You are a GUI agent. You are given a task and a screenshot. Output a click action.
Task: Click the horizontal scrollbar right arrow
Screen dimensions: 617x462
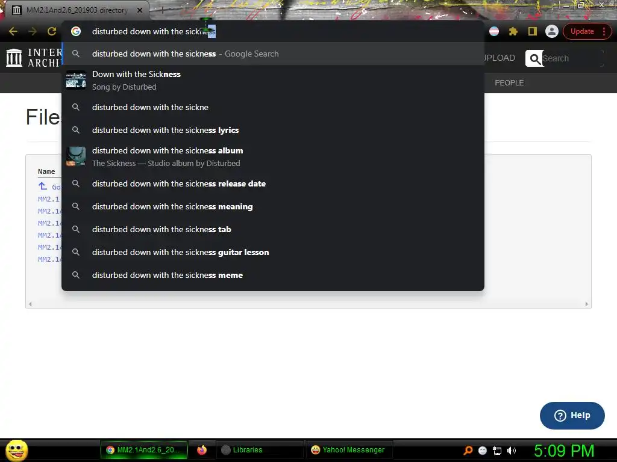pos(586,304)
